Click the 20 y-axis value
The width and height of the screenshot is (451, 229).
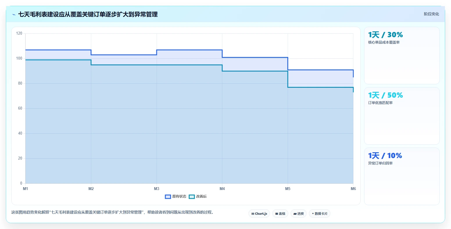[20, 158]
